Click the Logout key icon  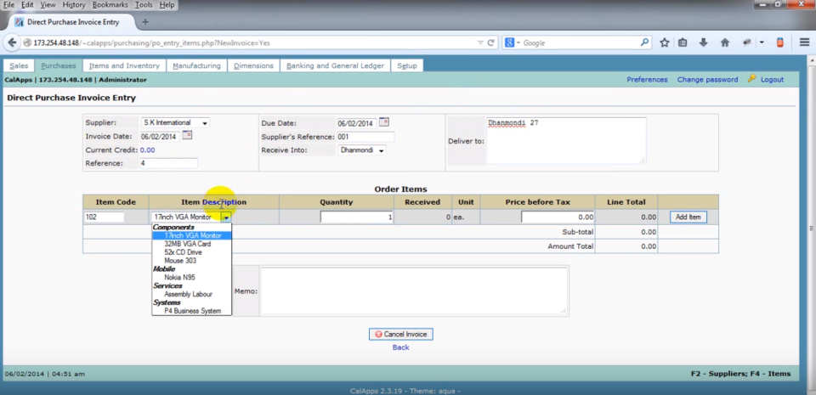(x=751, y=78)
